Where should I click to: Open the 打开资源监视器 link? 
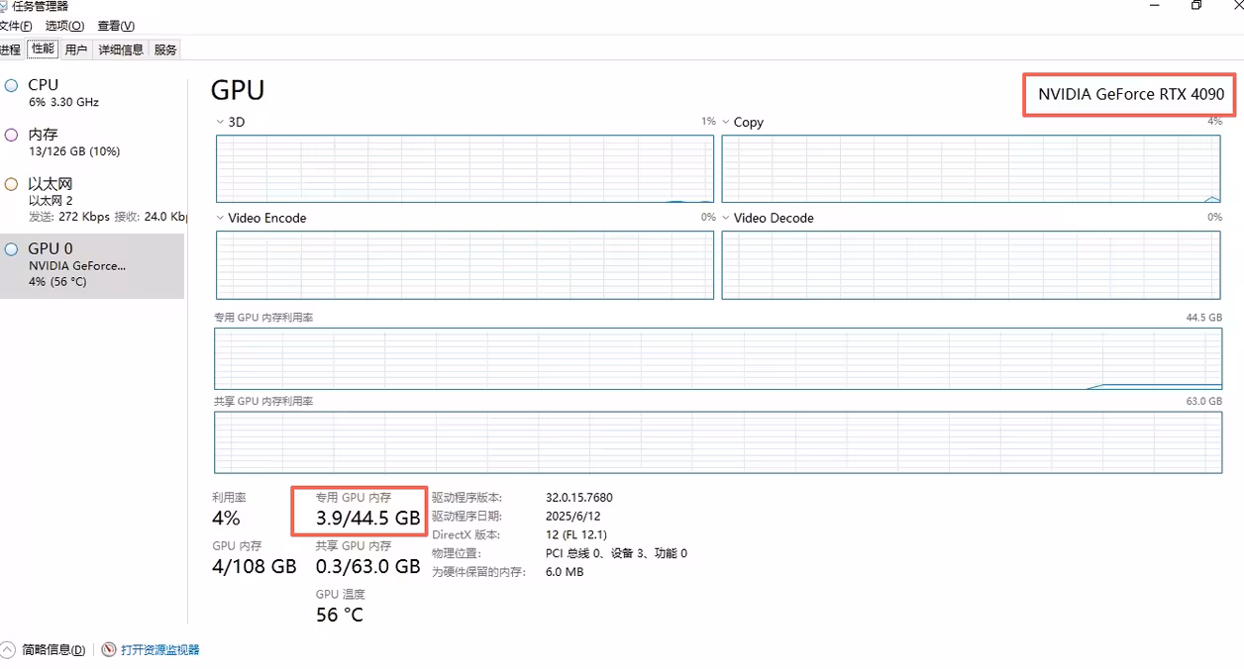pyautogui.click(x=160, y=650)
